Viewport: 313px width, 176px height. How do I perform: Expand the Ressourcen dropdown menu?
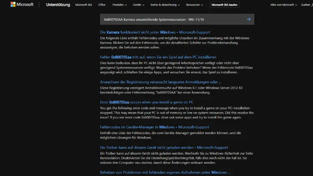click(x=195, y=5)
